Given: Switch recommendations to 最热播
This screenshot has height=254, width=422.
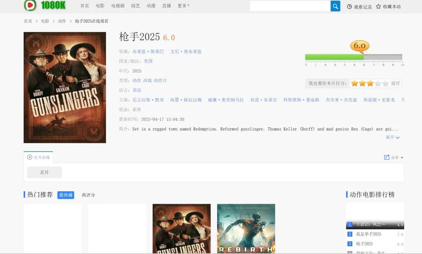Looking at the screenshot, I should pos(66,195).
